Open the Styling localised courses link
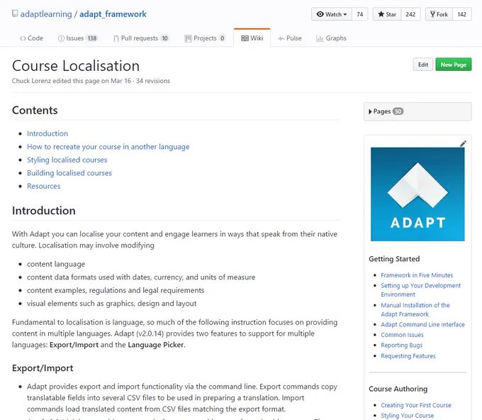Viewport: 482px width, 420px height. pyautogui.click(x=67, y=160)
